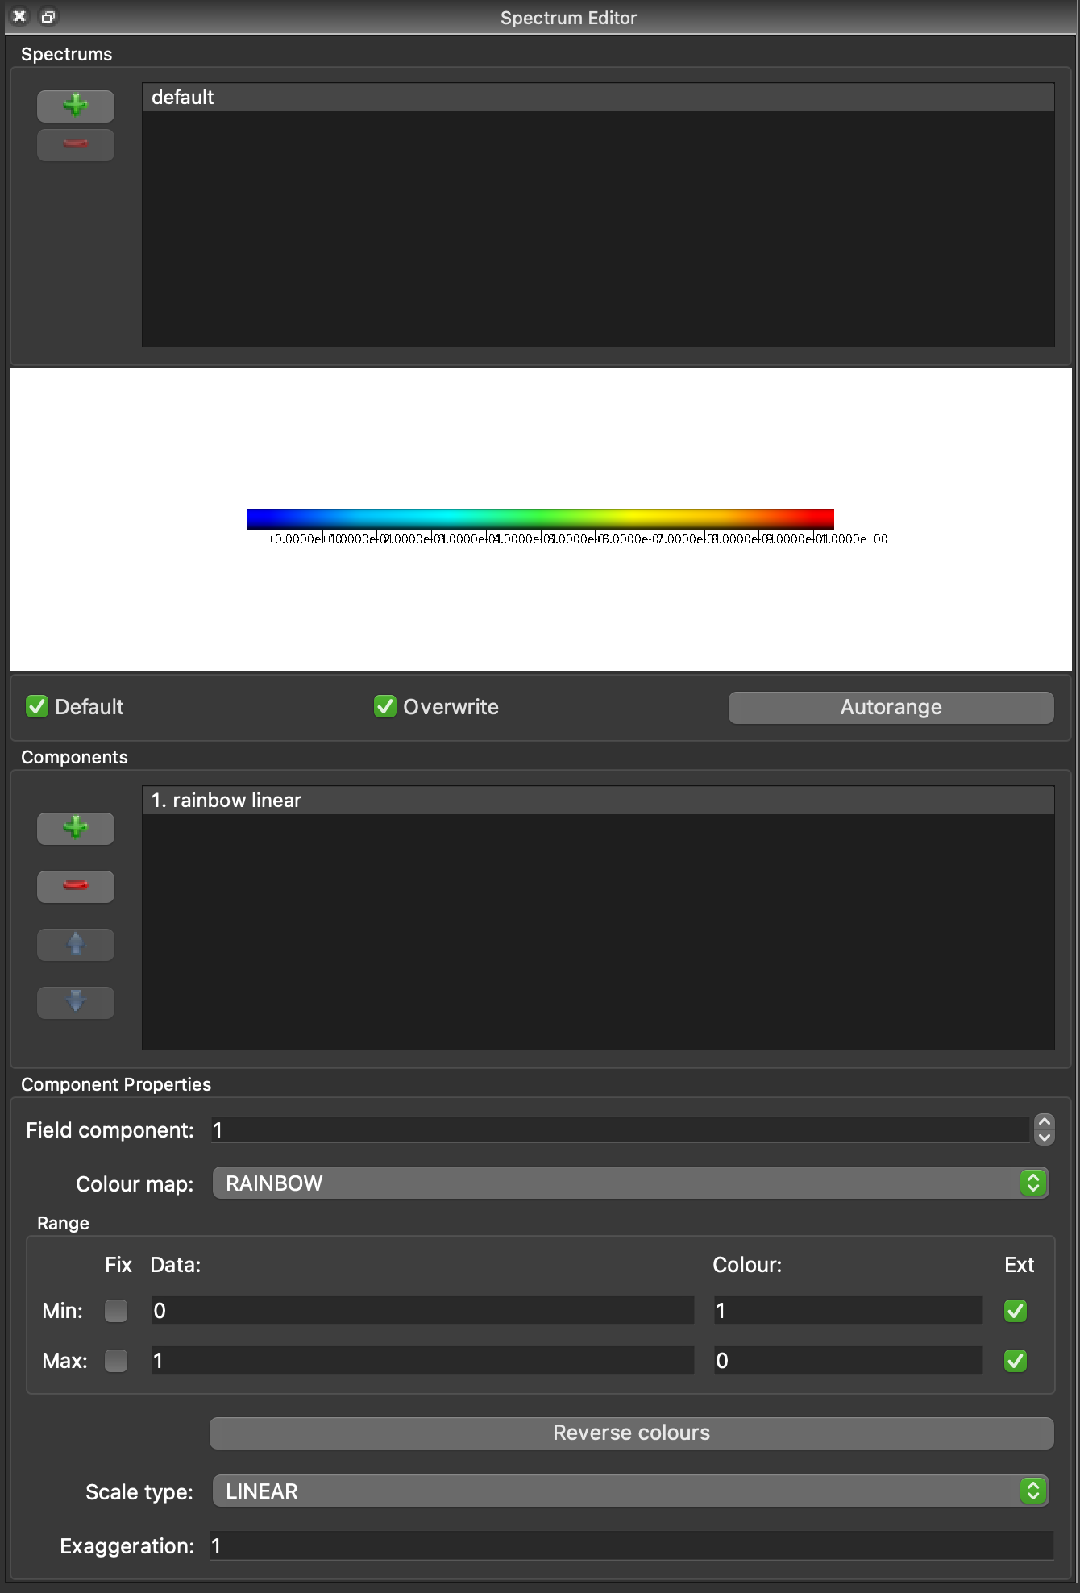The image size is (1080, 1593).
Task: Click the Max data value field
Action: pos(422,1361)
